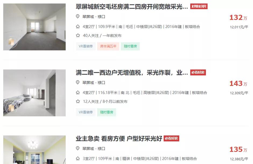Click 随时看房 tag on first listing
The image size is (253, 164).
coord(130,46)
